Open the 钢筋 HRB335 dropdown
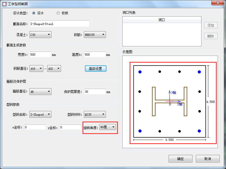Viewport: 226px width, 169px height. tap(95, 35)
